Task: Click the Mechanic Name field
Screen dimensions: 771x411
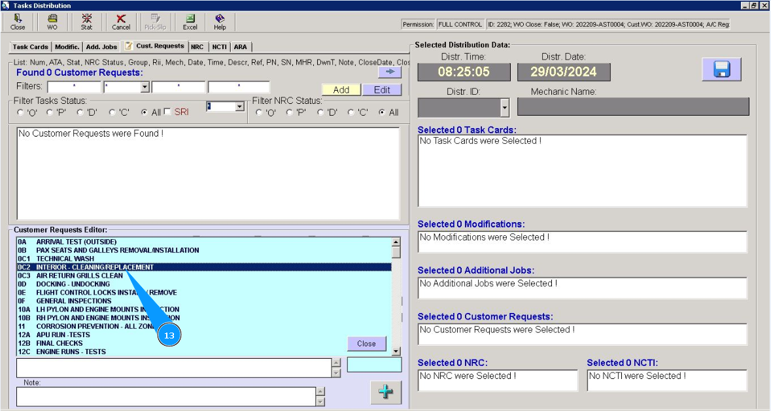Action: [x=633, y=107]
